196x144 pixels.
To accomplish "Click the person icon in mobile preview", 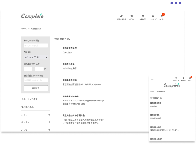I will click(183, 78).
